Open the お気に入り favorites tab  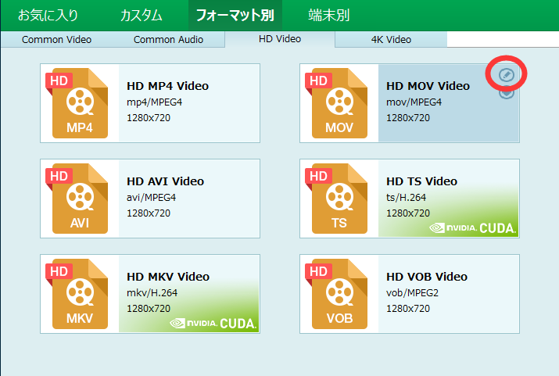coord(48,16)
